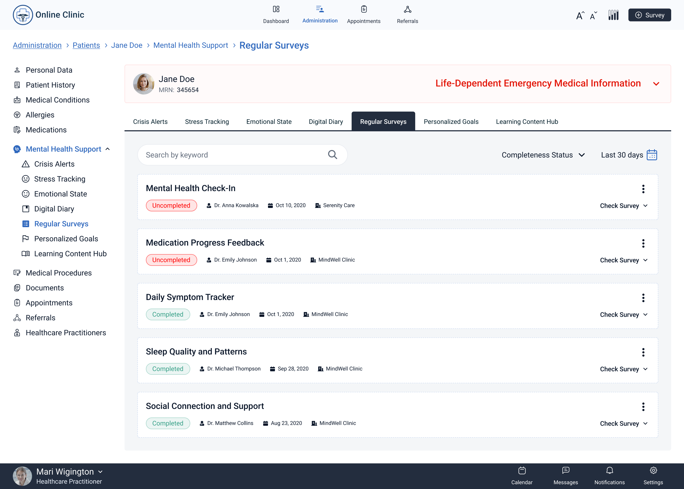
Task: Open three-dot menu for Daily Symptom Tracker
Action: click(643, 298)
